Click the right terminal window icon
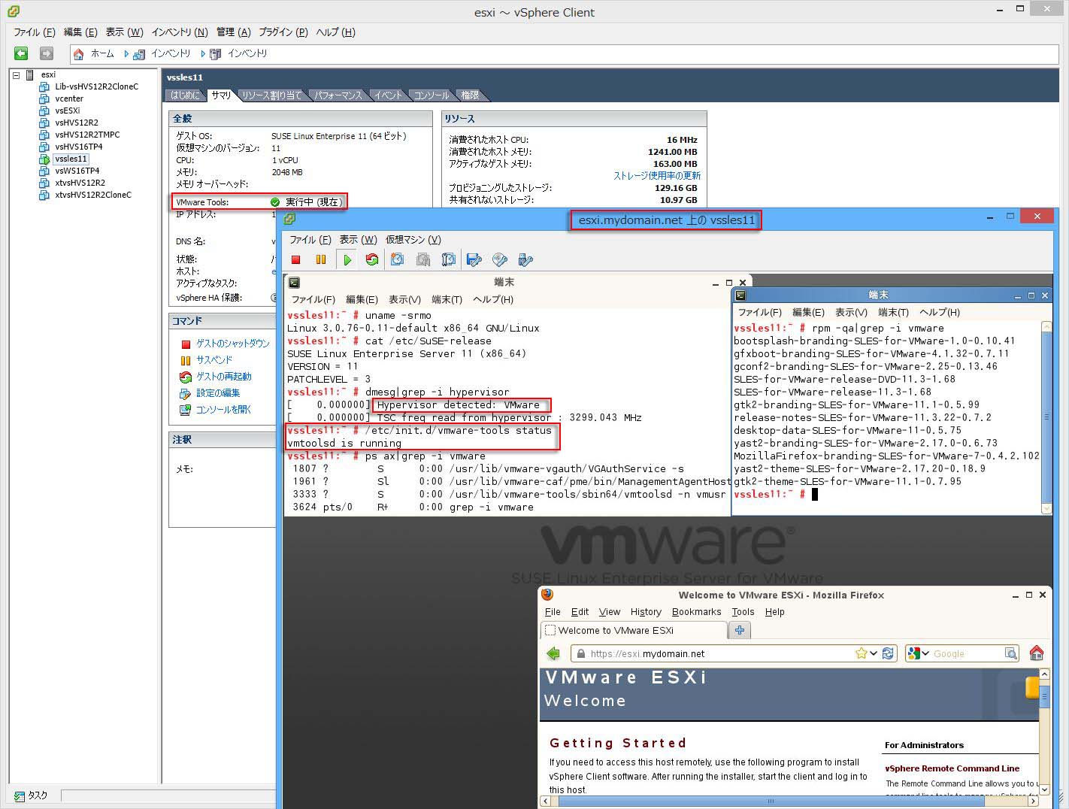Viewport: 1069px width, 809px height. [x=740, y=295]
